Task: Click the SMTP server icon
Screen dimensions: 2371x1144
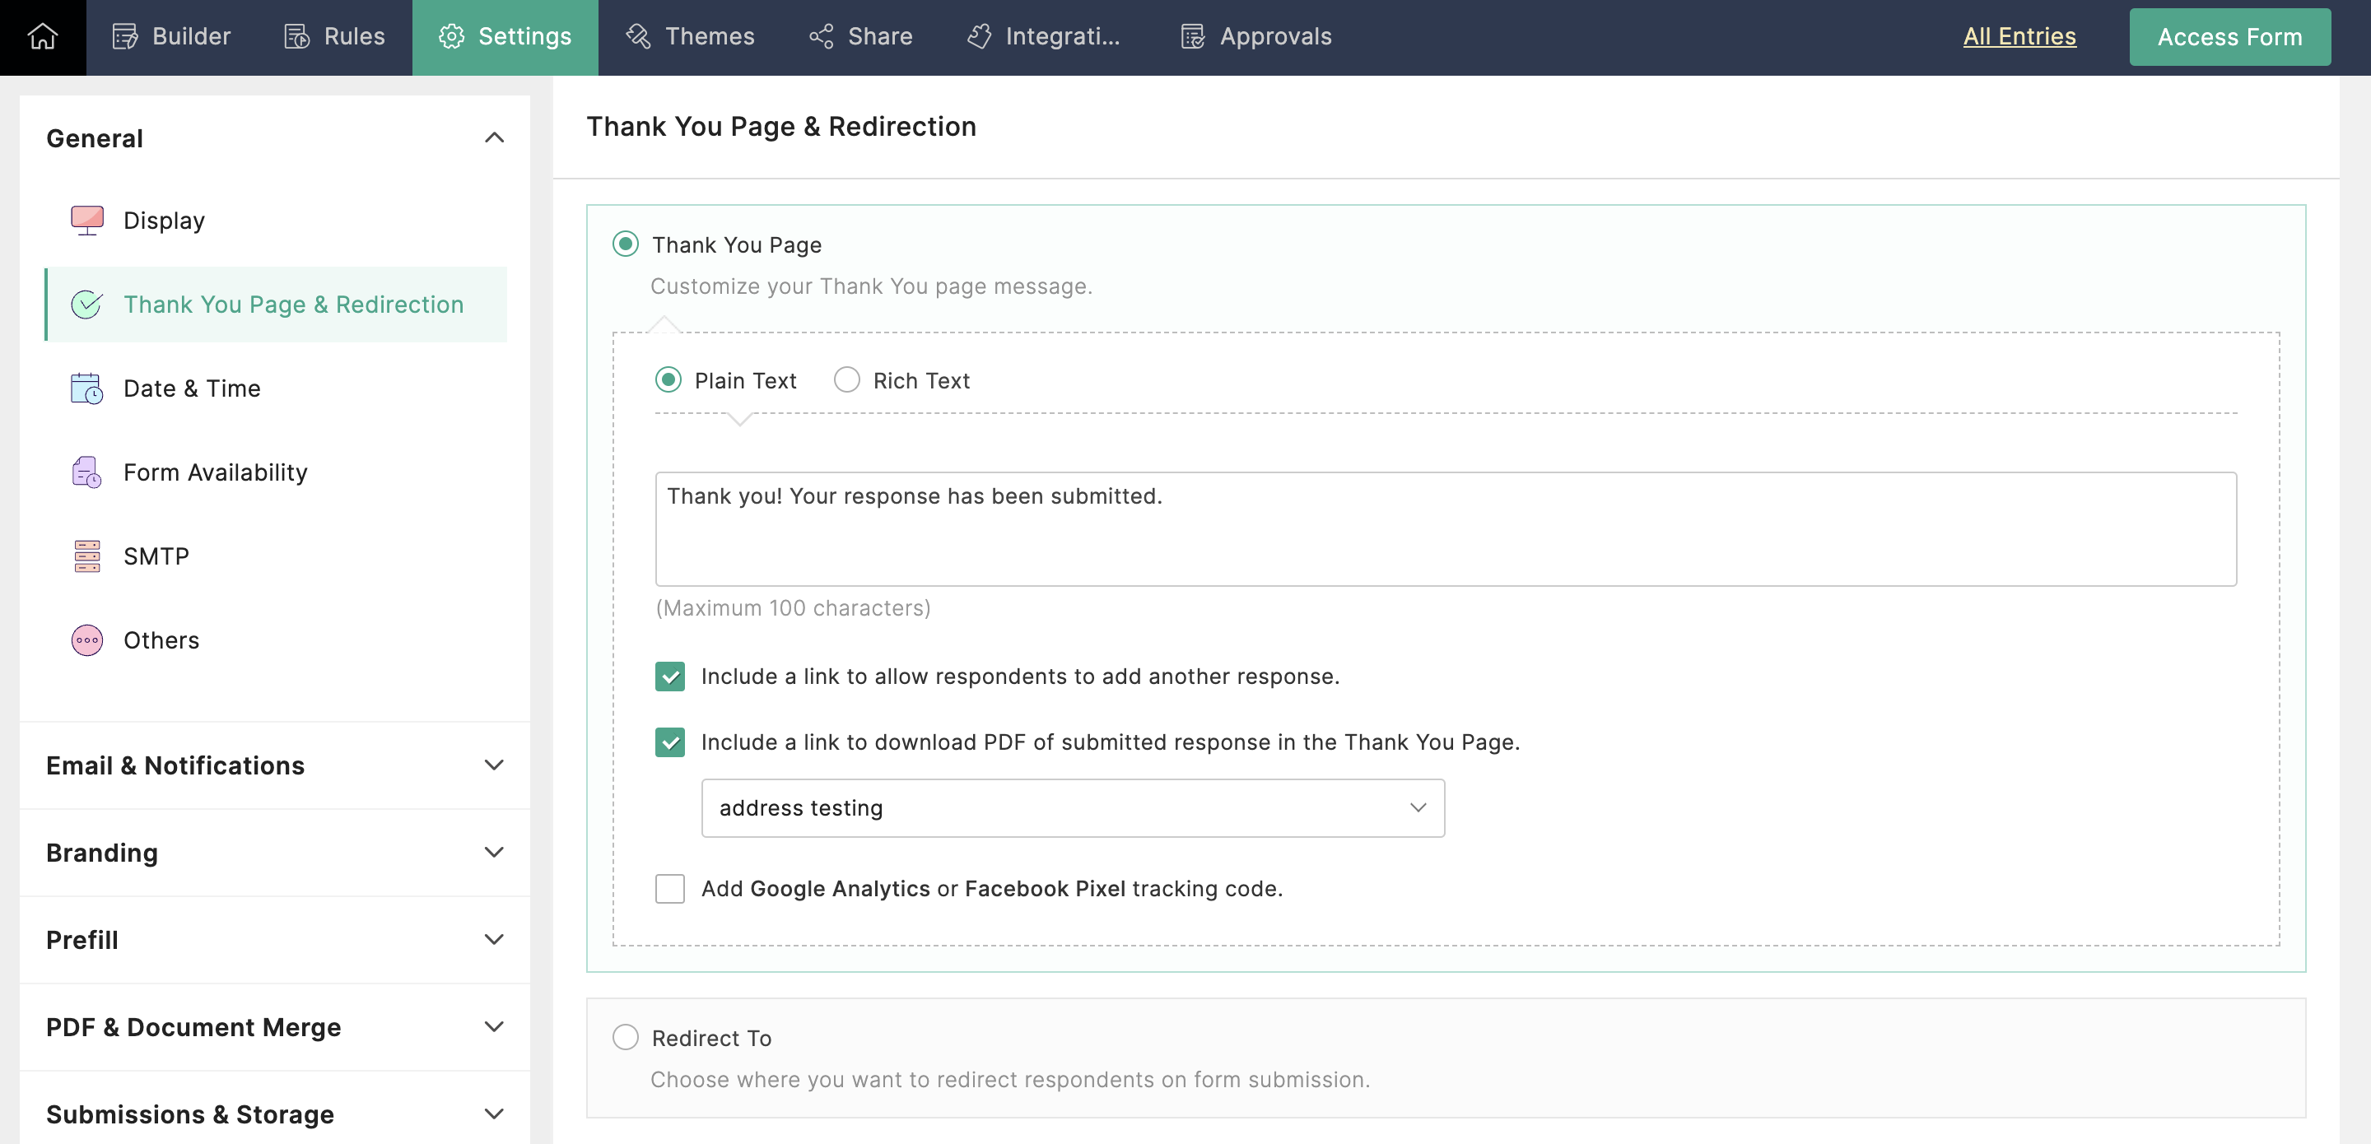Action: coord(86,556)
